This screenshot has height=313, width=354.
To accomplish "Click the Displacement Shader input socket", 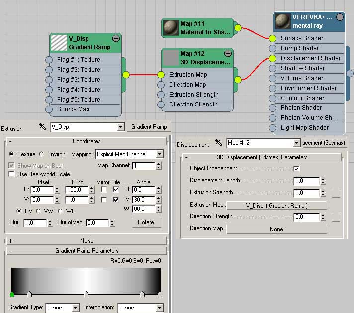I will pyautogui.click(x=273, y=58).
